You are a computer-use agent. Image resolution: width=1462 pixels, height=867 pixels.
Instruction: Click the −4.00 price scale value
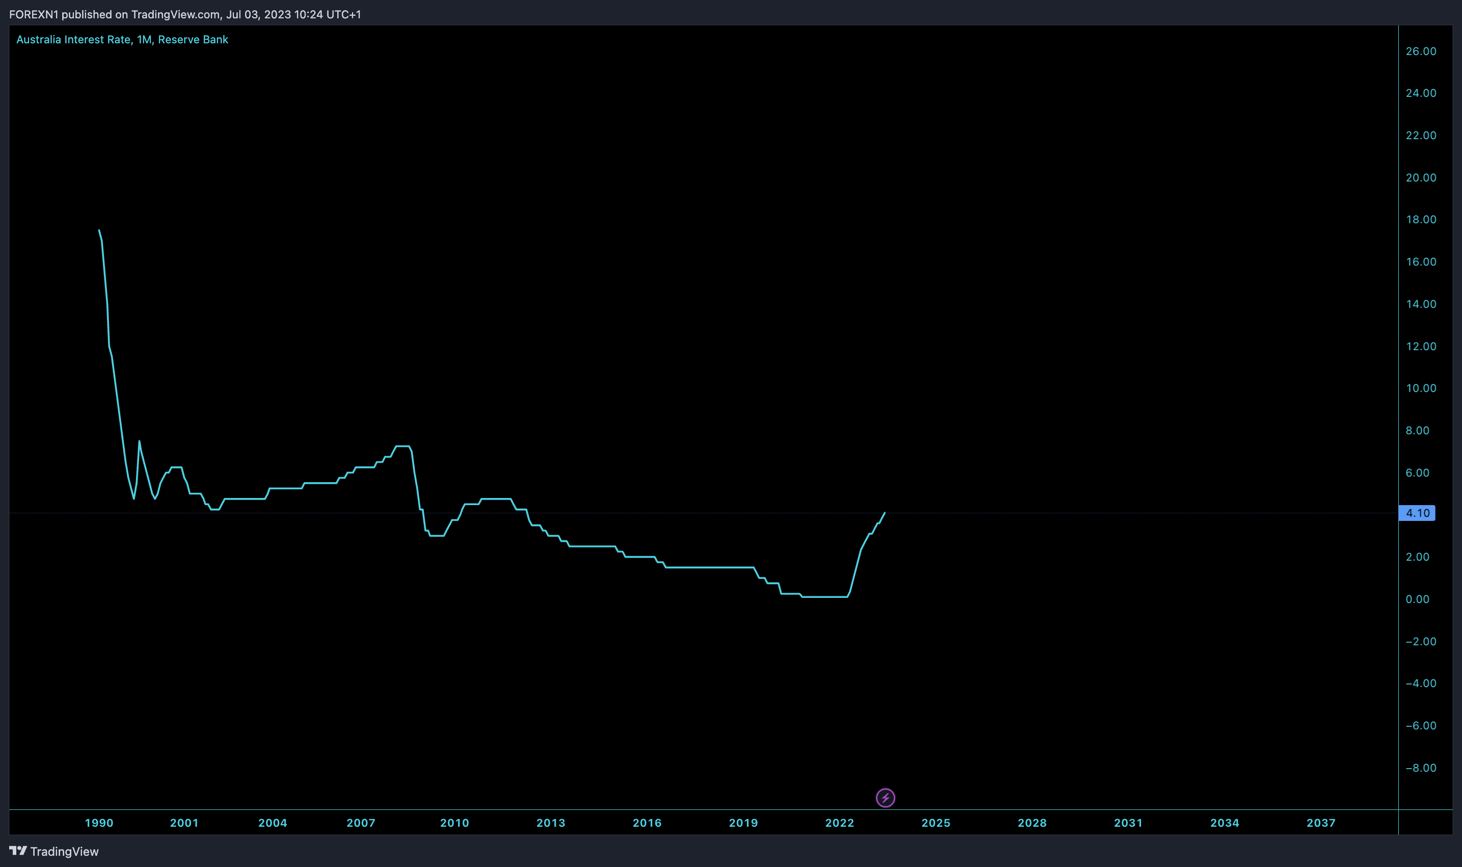pyautogui.click(x=1421, y=683)
